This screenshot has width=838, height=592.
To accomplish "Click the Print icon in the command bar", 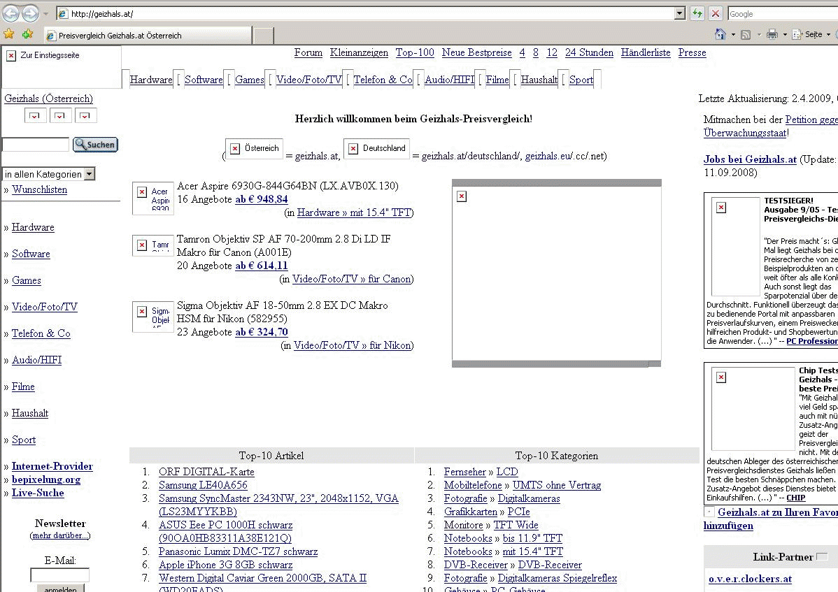I will (x=772, y=35).
